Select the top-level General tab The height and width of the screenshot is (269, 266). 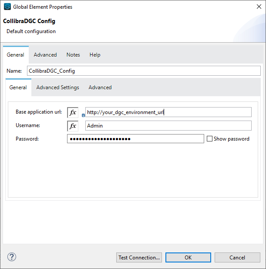click(15, 55)
